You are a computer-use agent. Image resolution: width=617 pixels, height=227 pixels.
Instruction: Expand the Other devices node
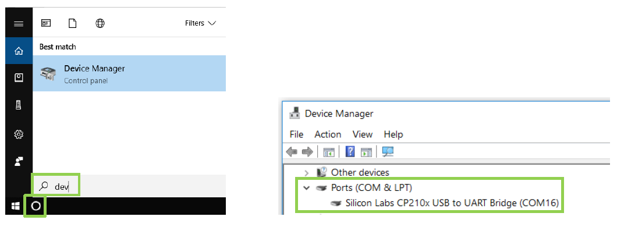[307, 172]
